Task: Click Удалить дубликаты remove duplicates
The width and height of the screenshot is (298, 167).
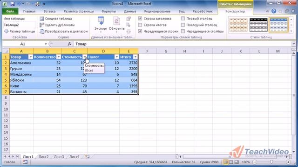Action: point(57,25)
